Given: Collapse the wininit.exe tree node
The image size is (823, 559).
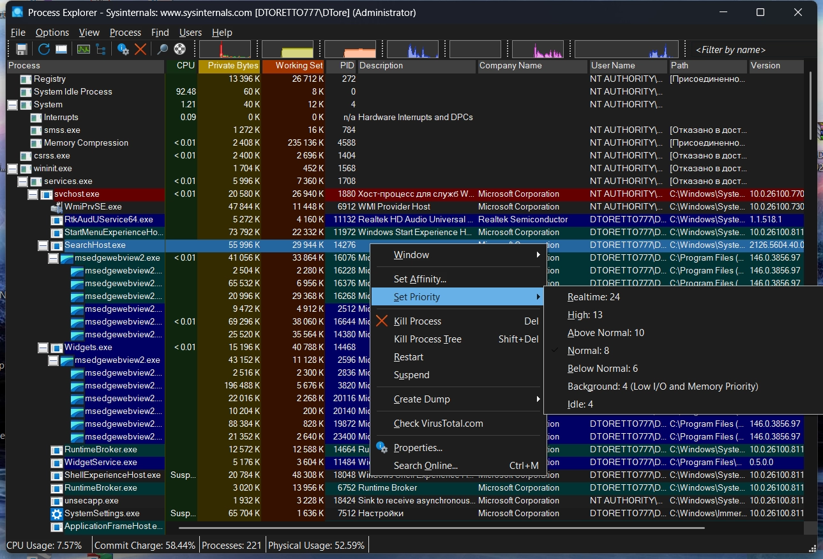Looking at the screenshot, I should 12,169.
